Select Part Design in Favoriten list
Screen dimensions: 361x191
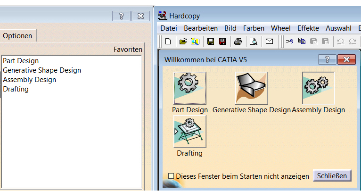(x=21, y=61)
